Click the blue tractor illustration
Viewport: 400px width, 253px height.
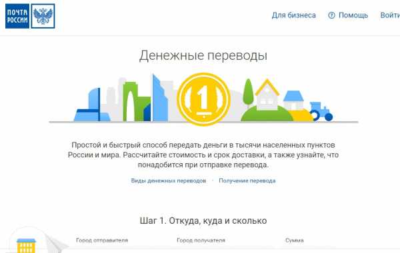click(321, 111)
